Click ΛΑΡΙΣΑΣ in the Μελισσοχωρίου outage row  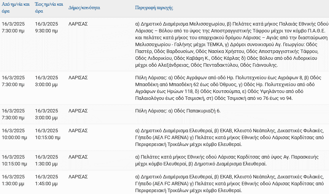[78, 24]
